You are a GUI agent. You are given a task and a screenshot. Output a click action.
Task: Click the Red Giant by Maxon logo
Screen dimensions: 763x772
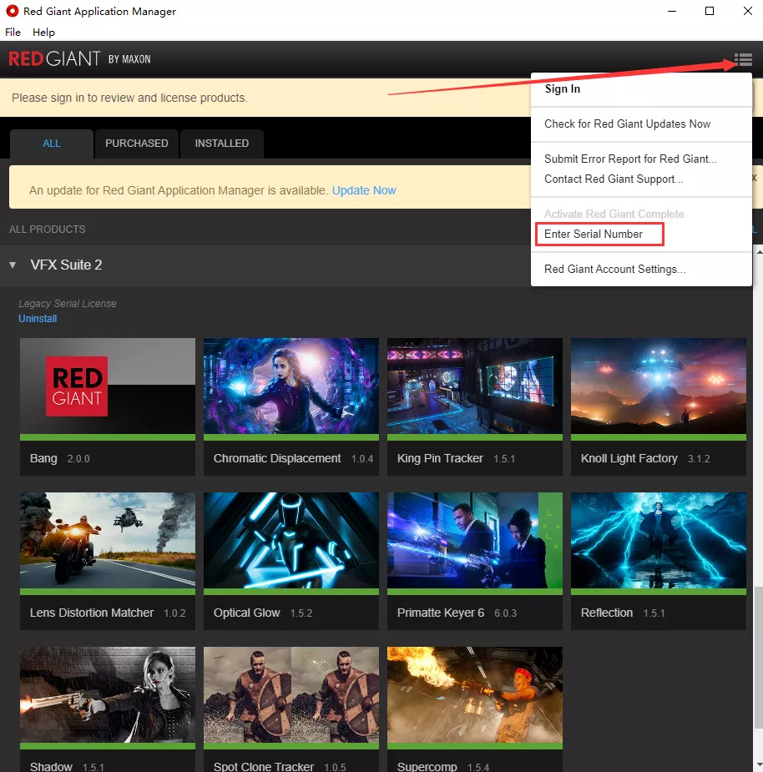point(79,59)
